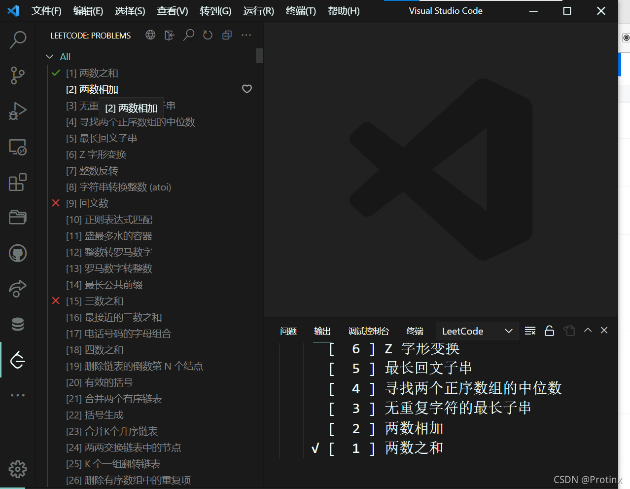Open the Source Control view
This screenshot has height=489, width=630.
coord(18,75)
